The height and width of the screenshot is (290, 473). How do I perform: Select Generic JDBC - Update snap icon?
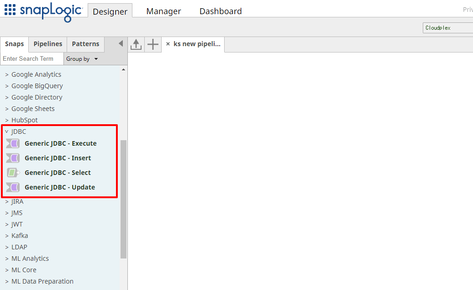pos(13,187)
